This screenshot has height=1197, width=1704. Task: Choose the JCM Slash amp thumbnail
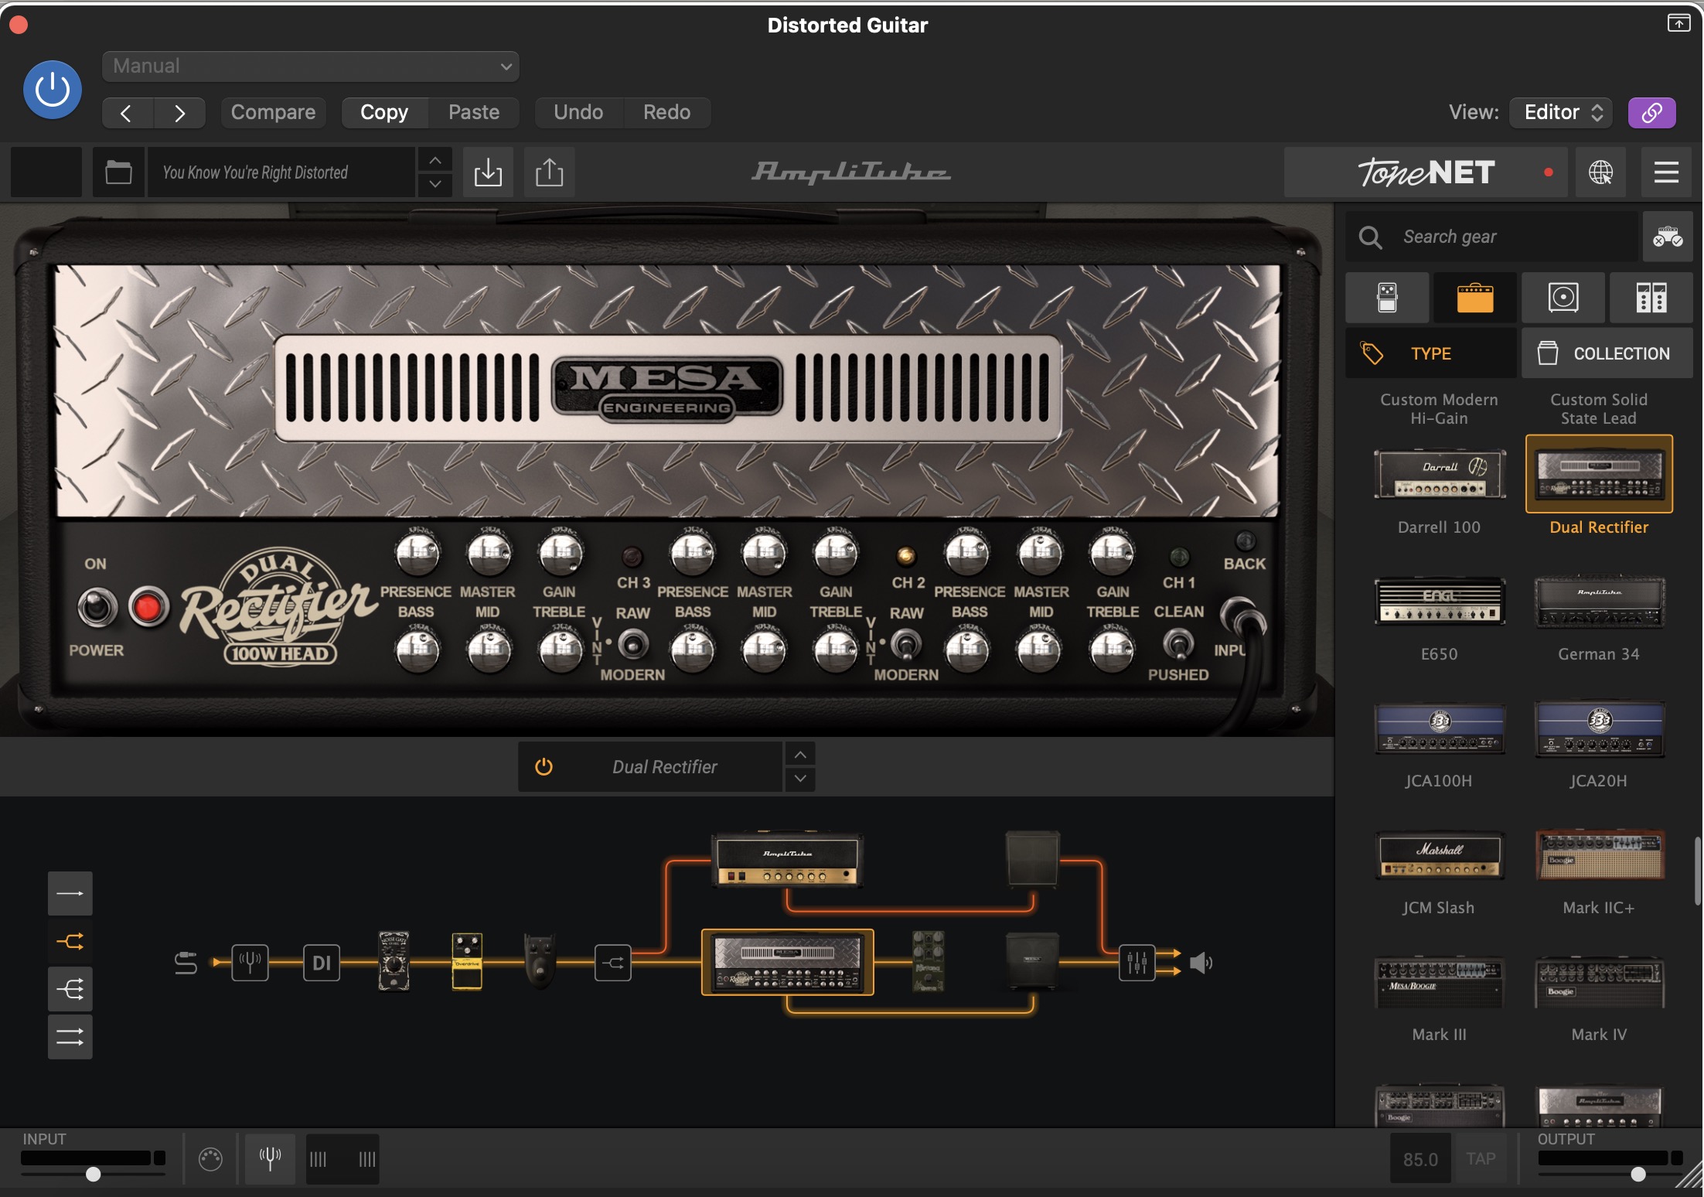(1440, 854)
